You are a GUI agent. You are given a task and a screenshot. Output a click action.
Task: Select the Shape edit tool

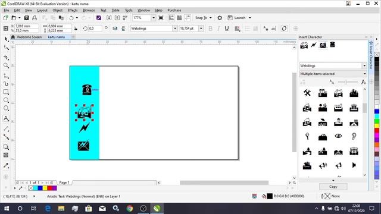[6, 48]
